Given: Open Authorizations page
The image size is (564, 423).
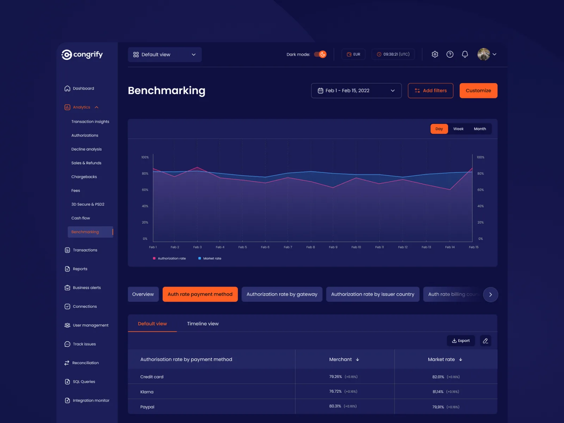Looking at the screenshot, I should (85, 135).
